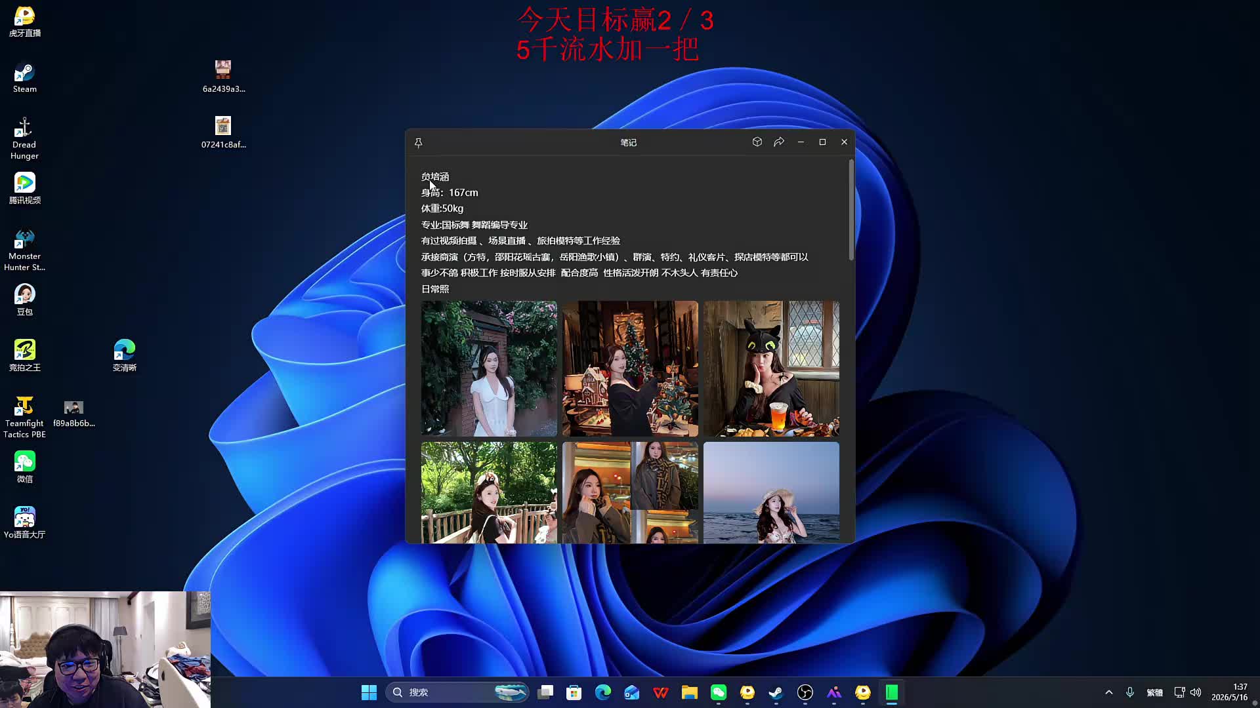Launch Microsoft Edge from the taskbar
The image size is (1260, 708).
(603, 692)
